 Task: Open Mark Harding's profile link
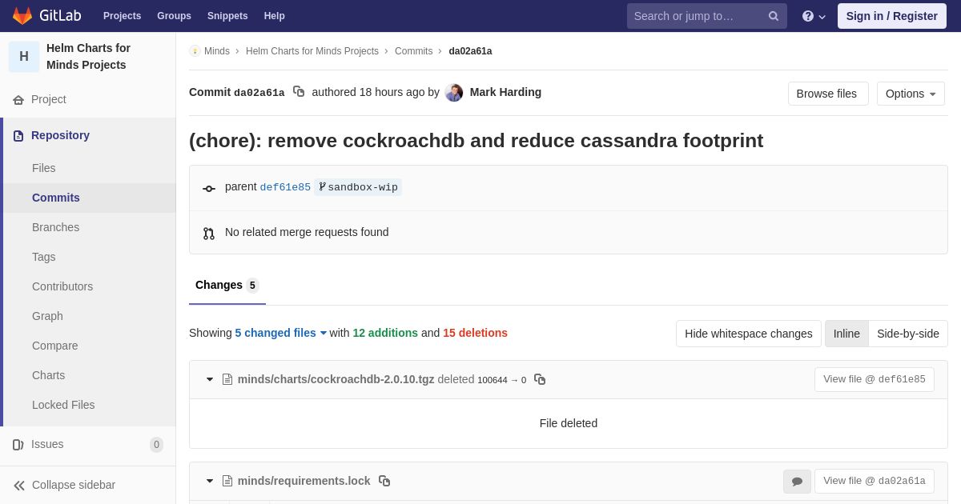pyautogui.click(x=505, y=92)
